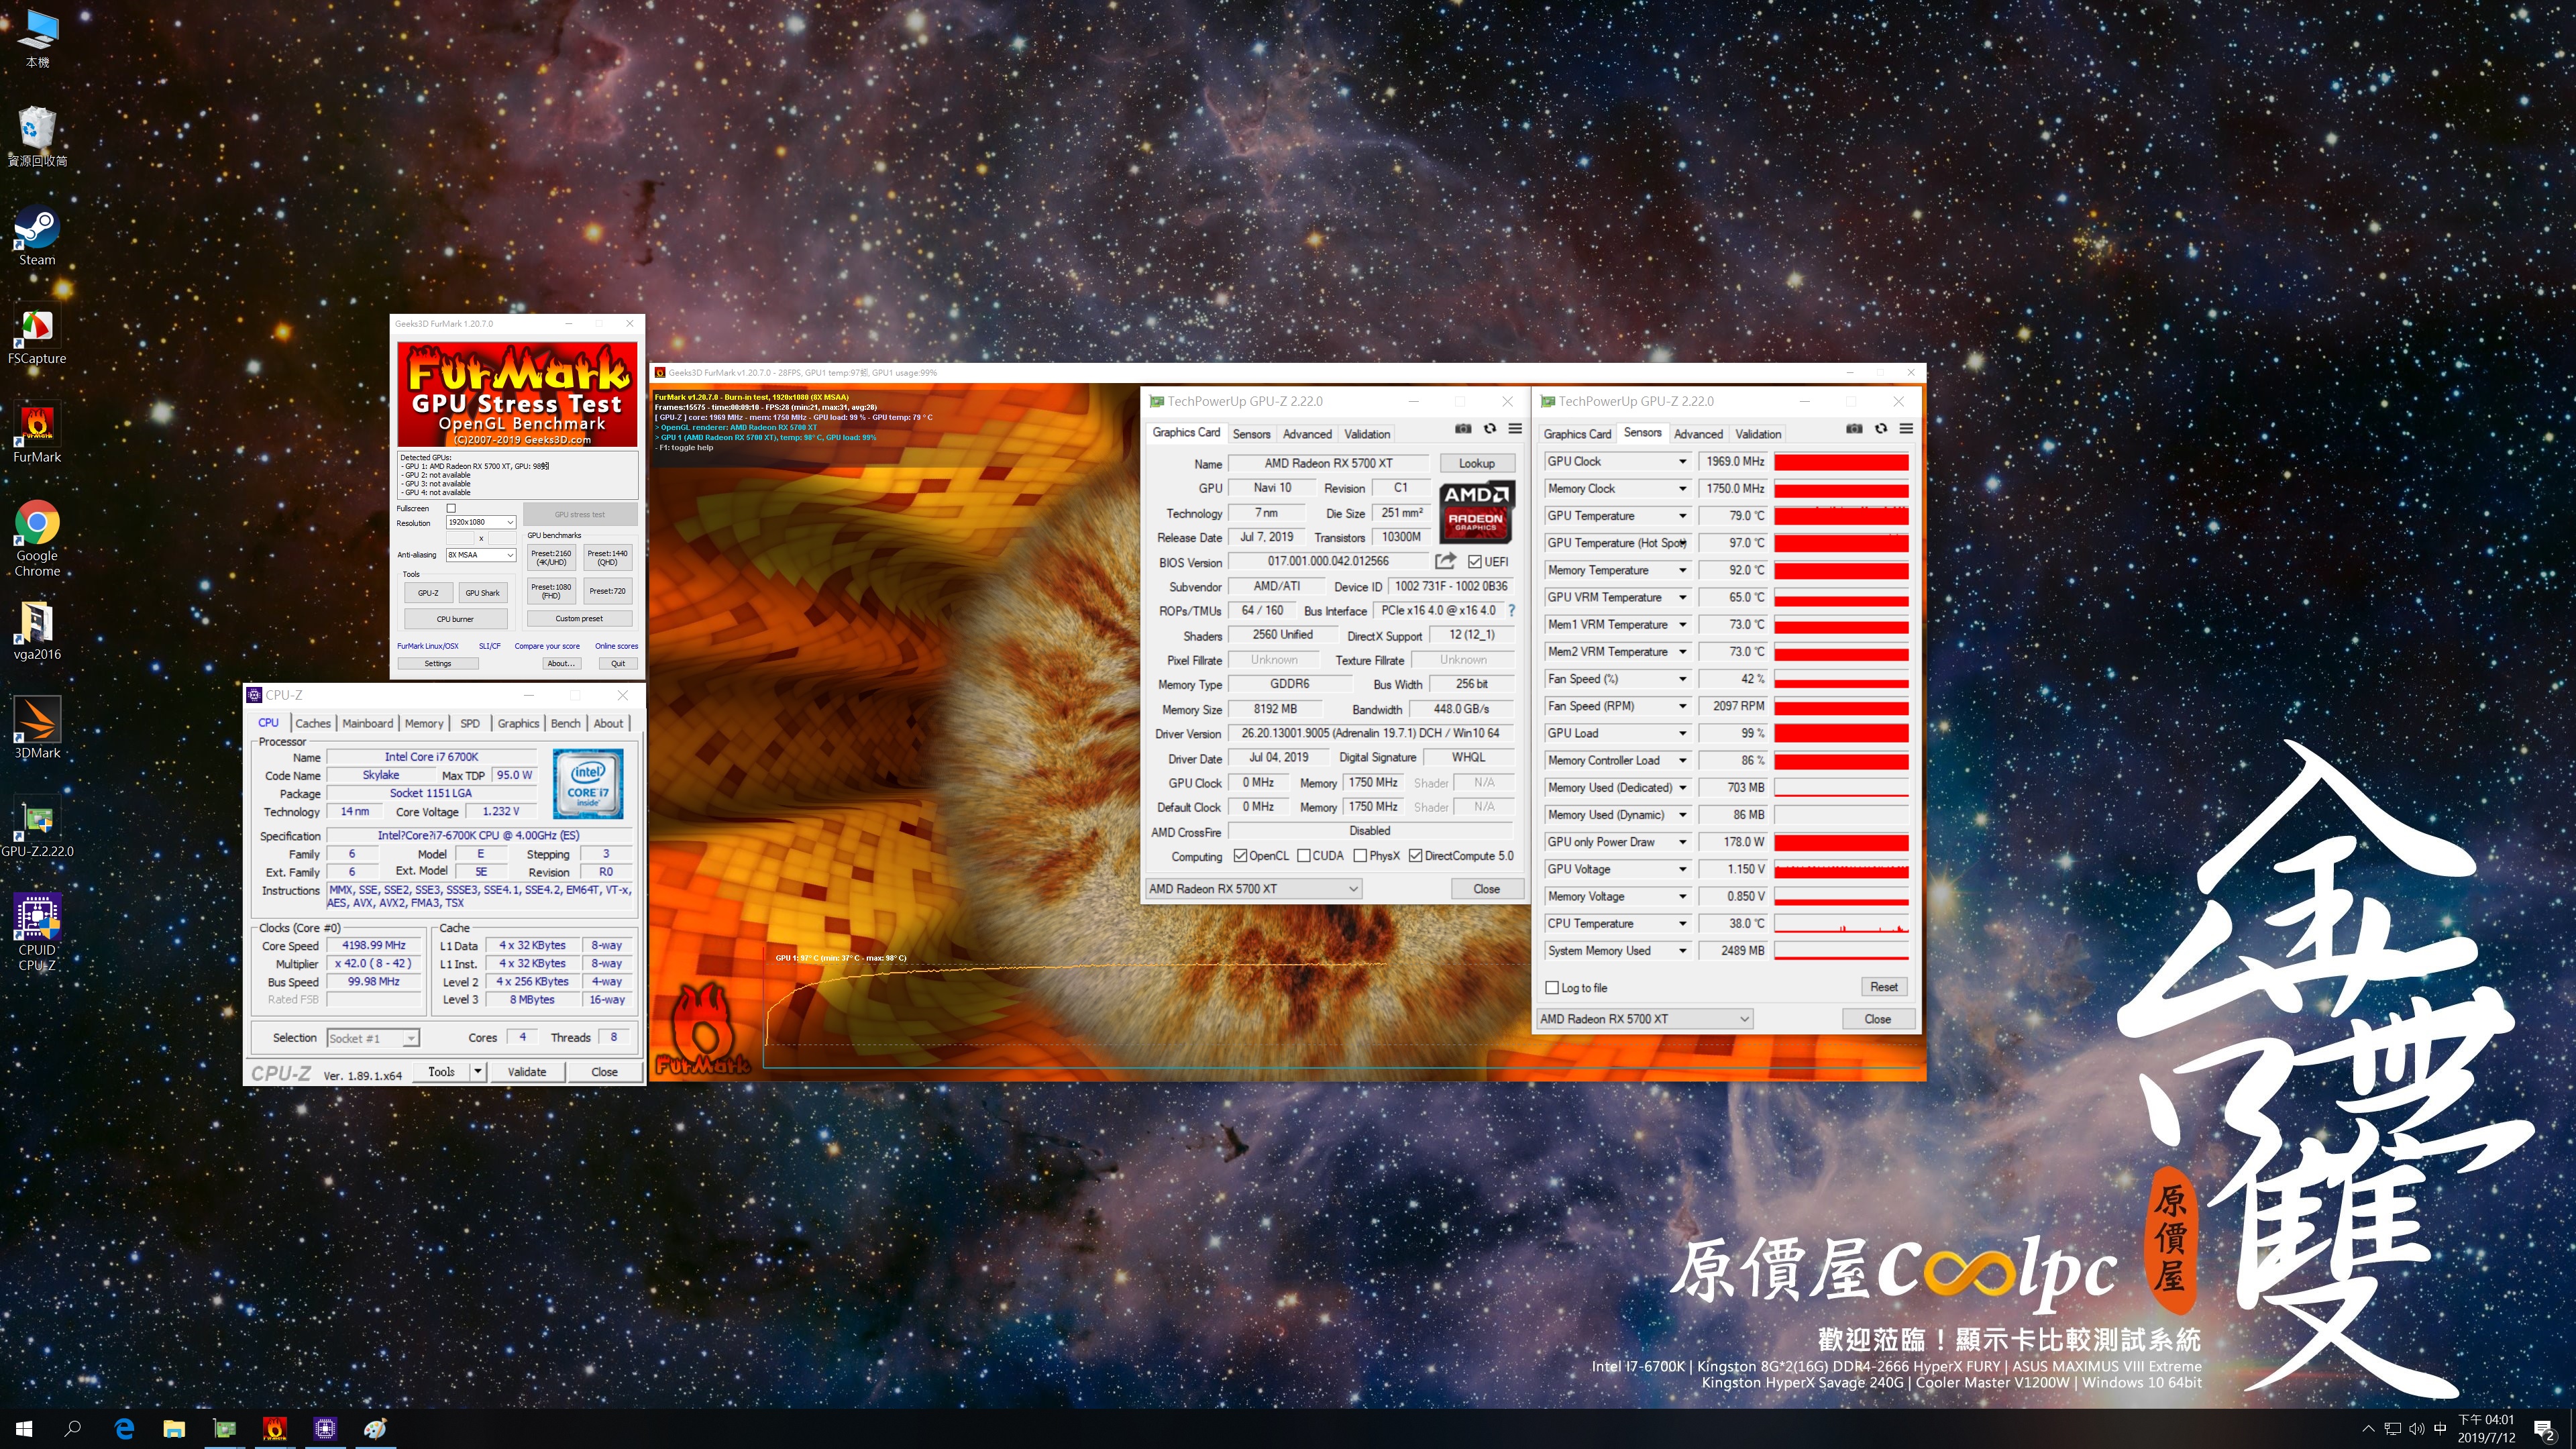Image resolution: width=2576 pixels, height=1449 pixels.
Task: Switch to FurMark taskbar button
Action: tap(275, 1429)
